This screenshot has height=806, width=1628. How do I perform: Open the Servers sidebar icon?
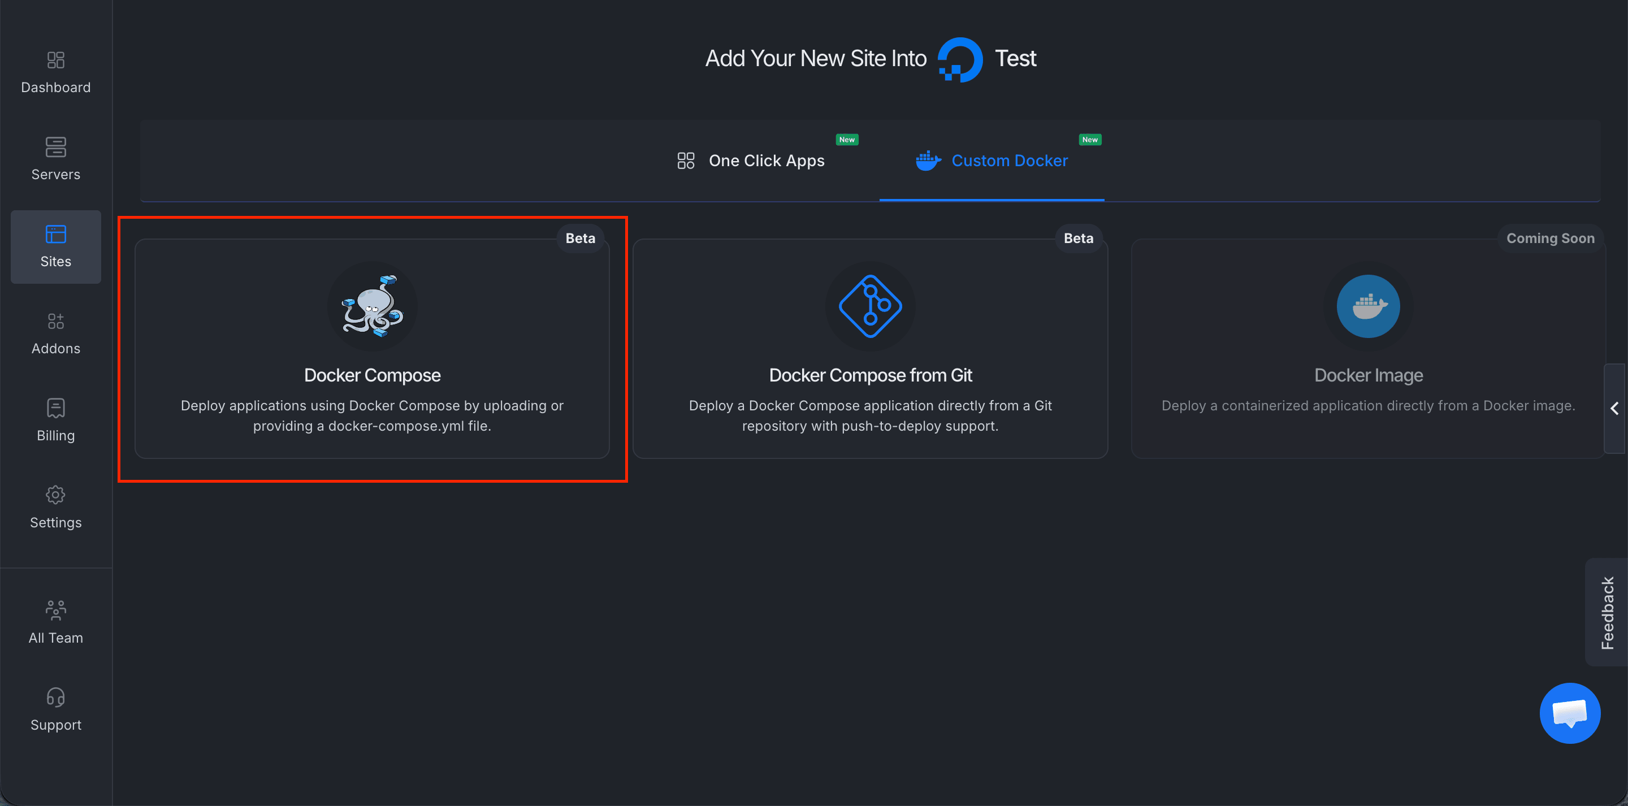[x=55, y=148]
